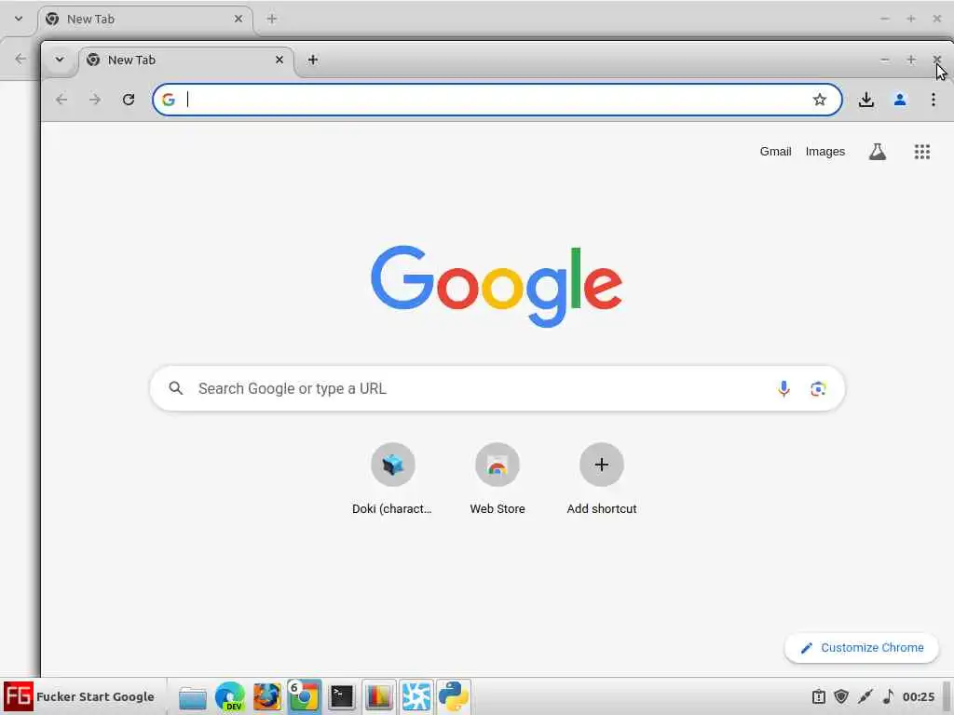Open the Images link
Image resolution: width=954 pixels, height=715 pixels.
(x=825, y=152)
